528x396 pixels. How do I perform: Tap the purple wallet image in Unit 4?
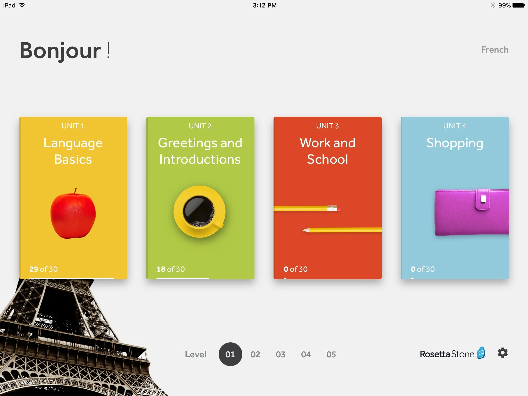[x=472, y=212]
